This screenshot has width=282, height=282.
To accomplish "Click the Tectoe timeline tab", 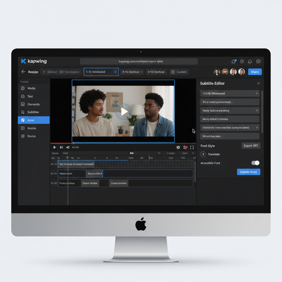I will coord(55,153).
